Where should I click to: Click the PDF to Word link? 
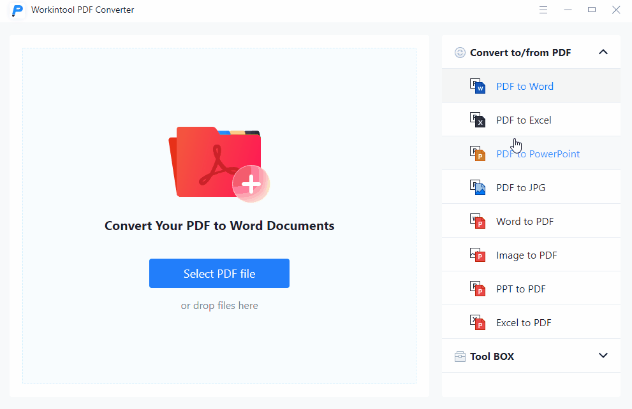click(524, 86)
